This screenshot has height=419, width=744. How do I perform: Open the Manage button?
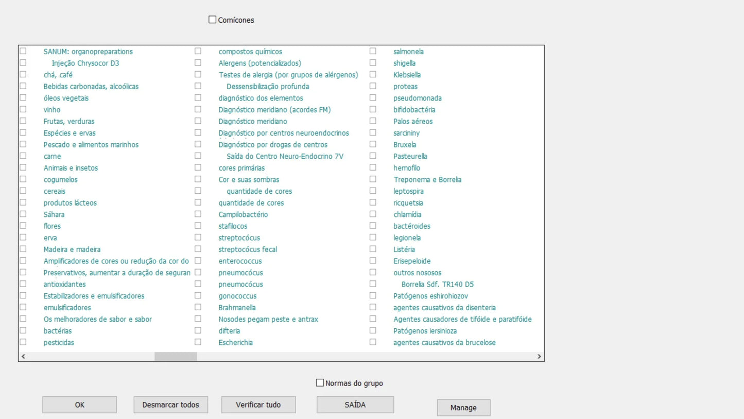(463, 408)
